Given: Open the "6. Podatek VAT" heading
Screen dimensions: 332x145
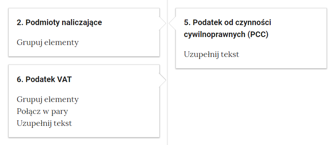Looking at the screenshot, I should 44,80.
